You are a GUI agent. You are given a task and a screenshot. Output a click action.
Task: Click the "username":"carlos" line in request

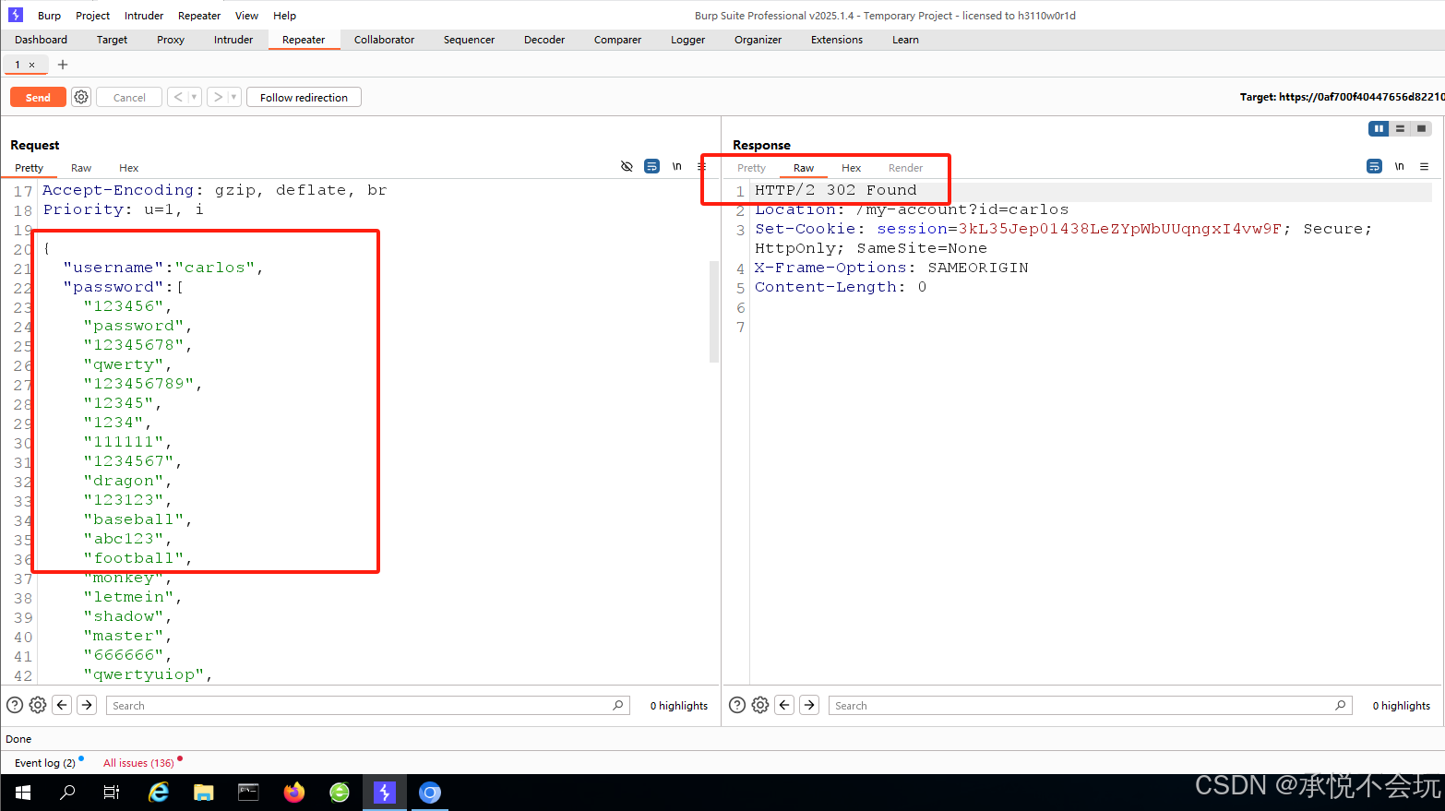click(x=163, y=268)
